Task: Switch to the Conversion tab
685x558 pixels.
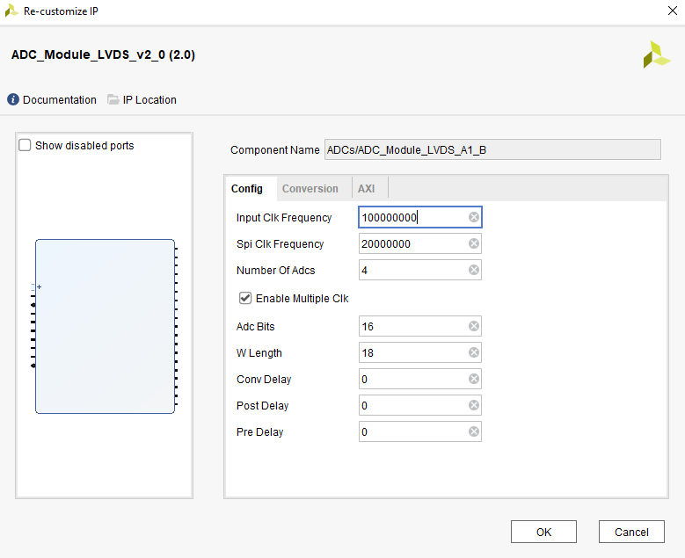Action: (310, 189)
